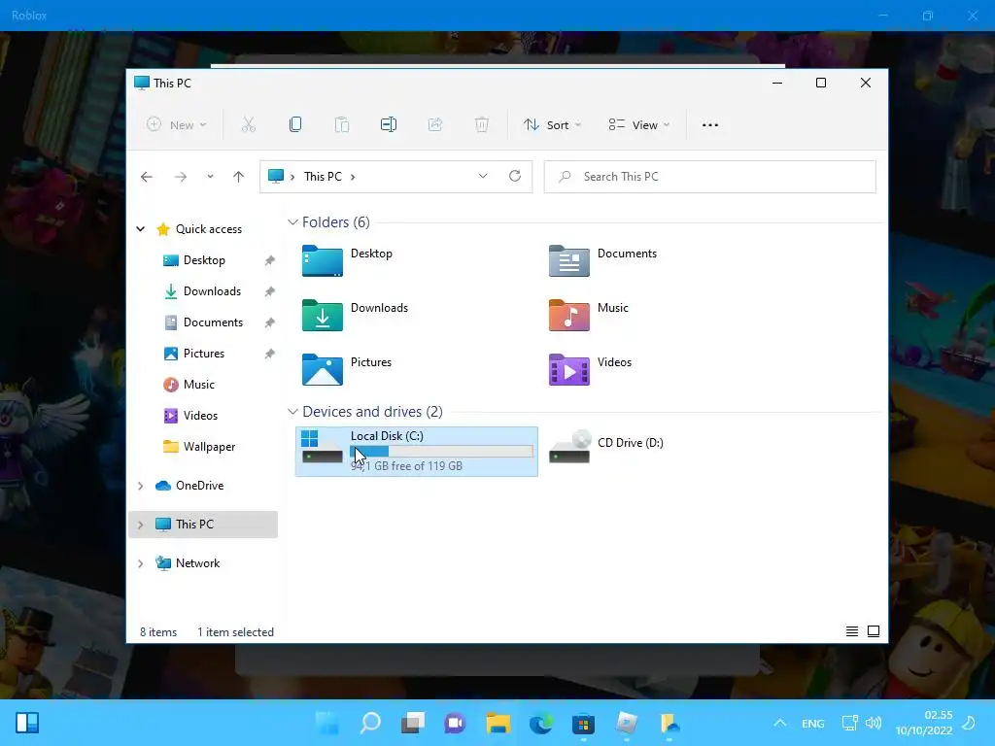Open taskbar Search magnifier
This screenshot has height=746, width=995.
click(x=370, y=723)
